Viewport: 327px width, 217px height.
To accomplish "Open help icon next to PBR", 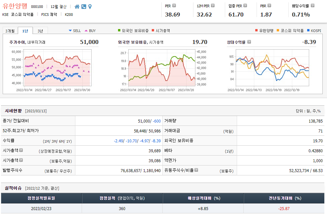I will tap(269, 6).
